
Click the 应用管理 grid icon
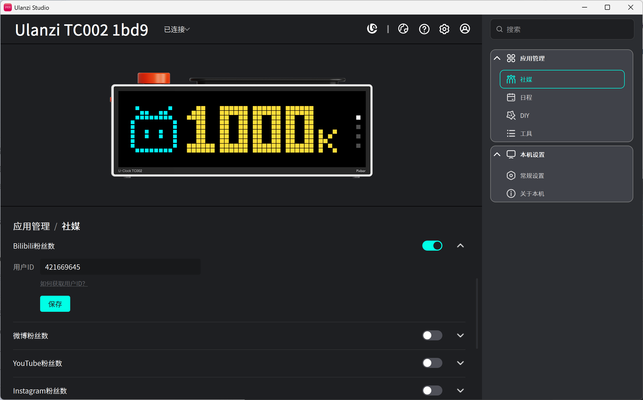[511, 58]
